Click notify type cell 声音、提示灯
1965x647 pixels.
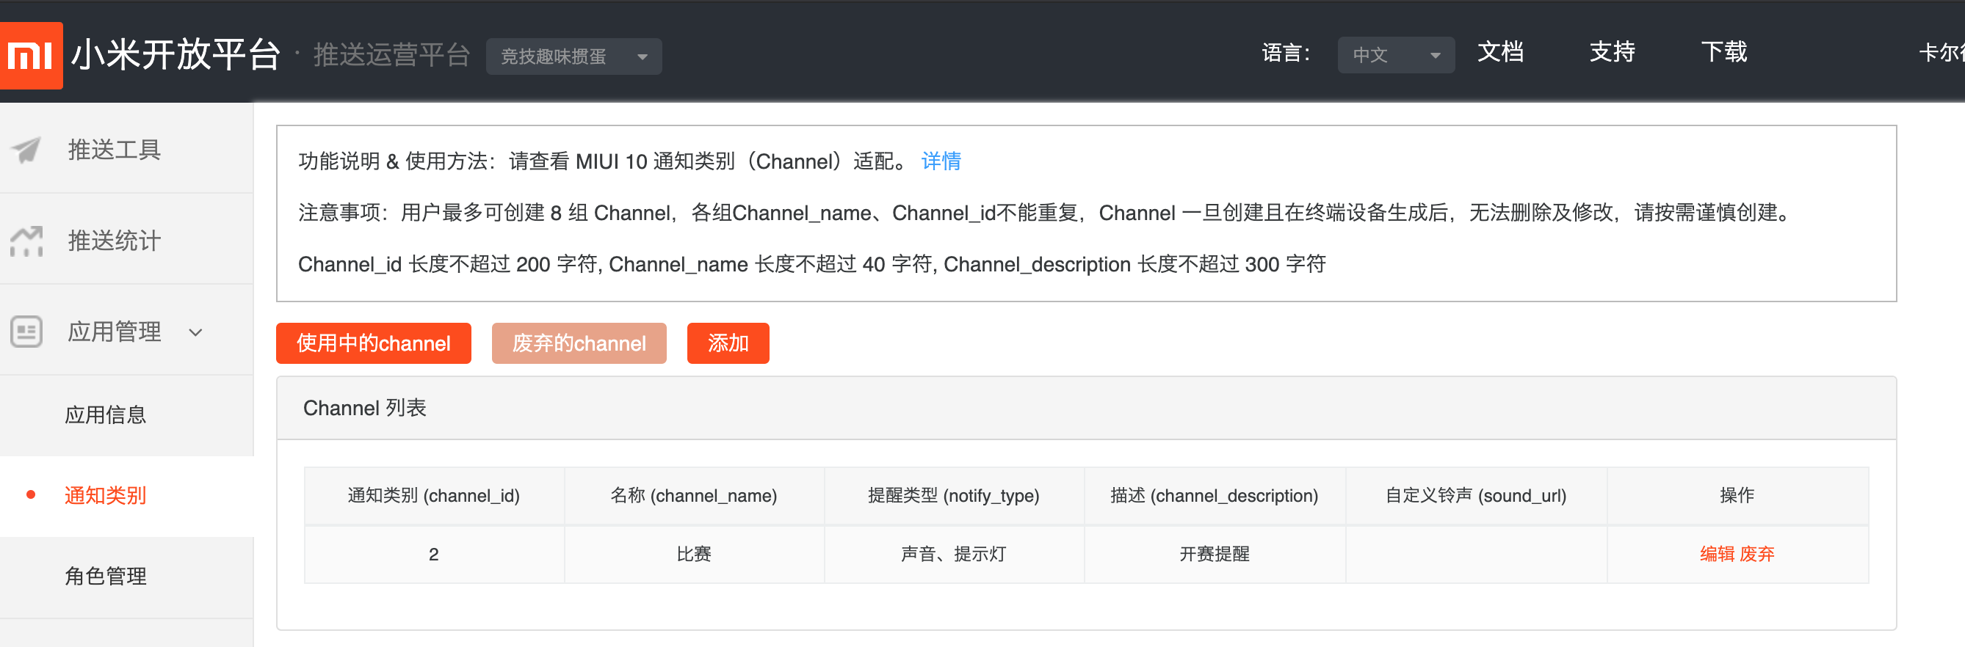[954, 554]
